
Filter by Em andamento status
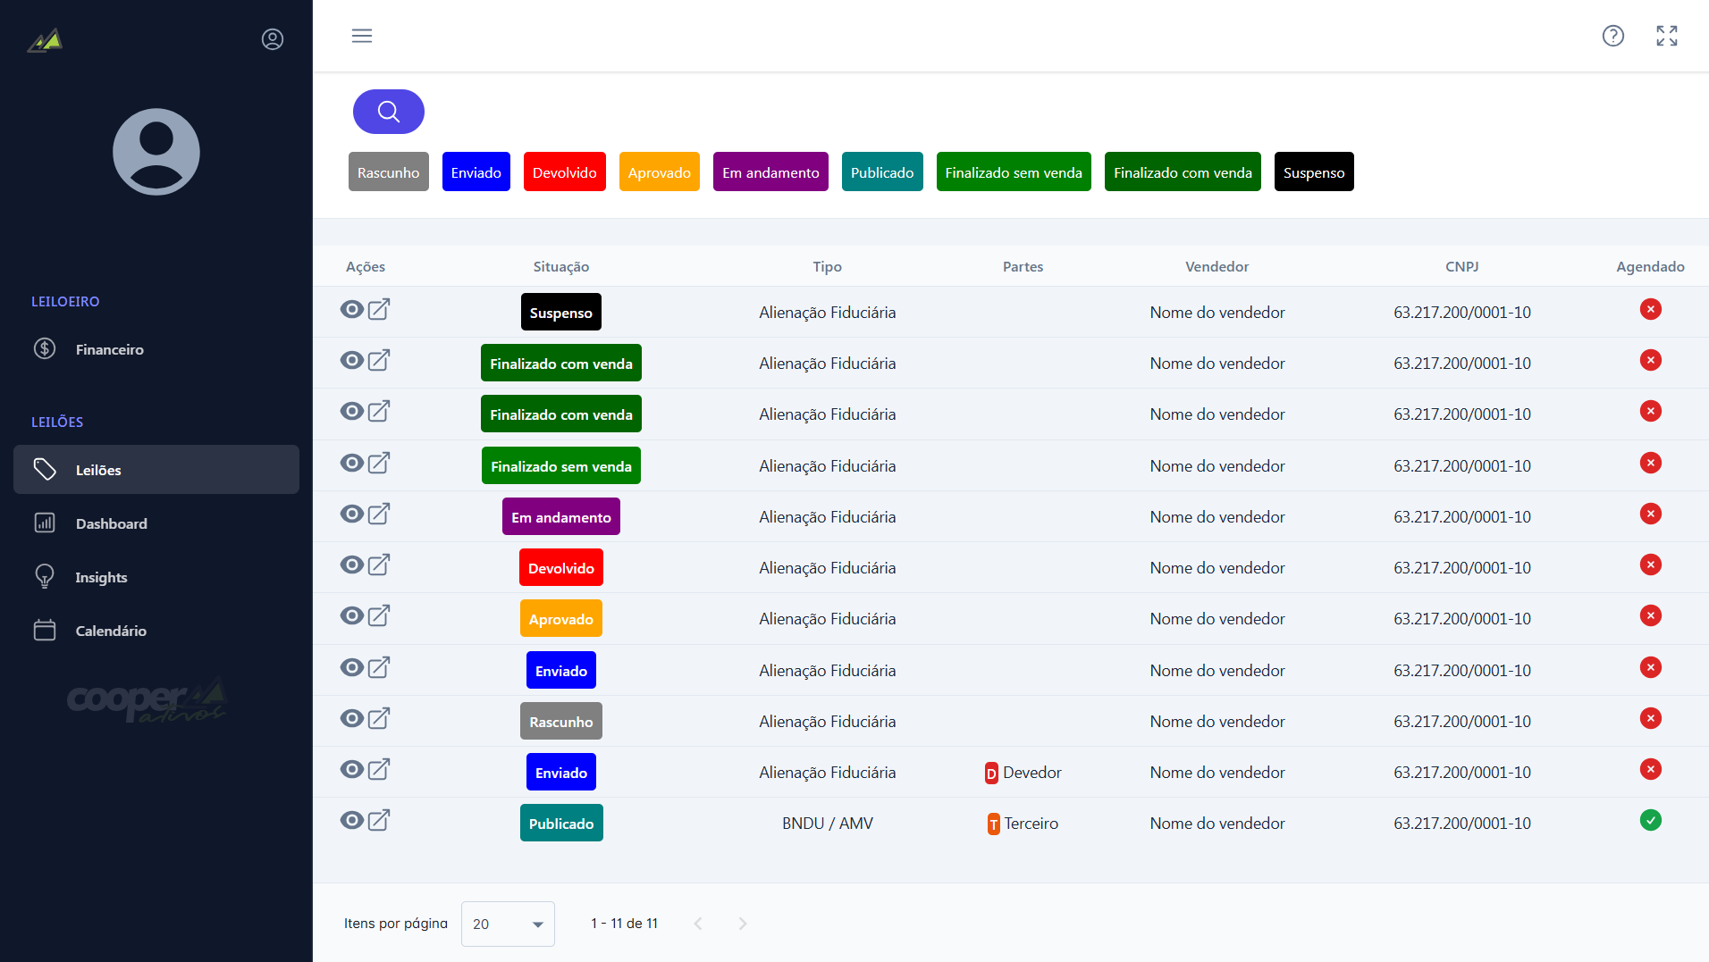(x=770, y=171)
